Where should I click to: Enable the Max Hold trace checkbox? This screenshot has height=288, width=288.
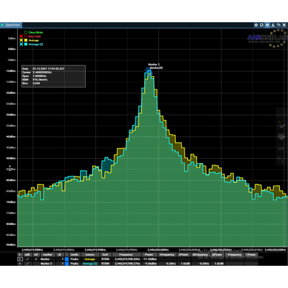(x=26, y=36)
